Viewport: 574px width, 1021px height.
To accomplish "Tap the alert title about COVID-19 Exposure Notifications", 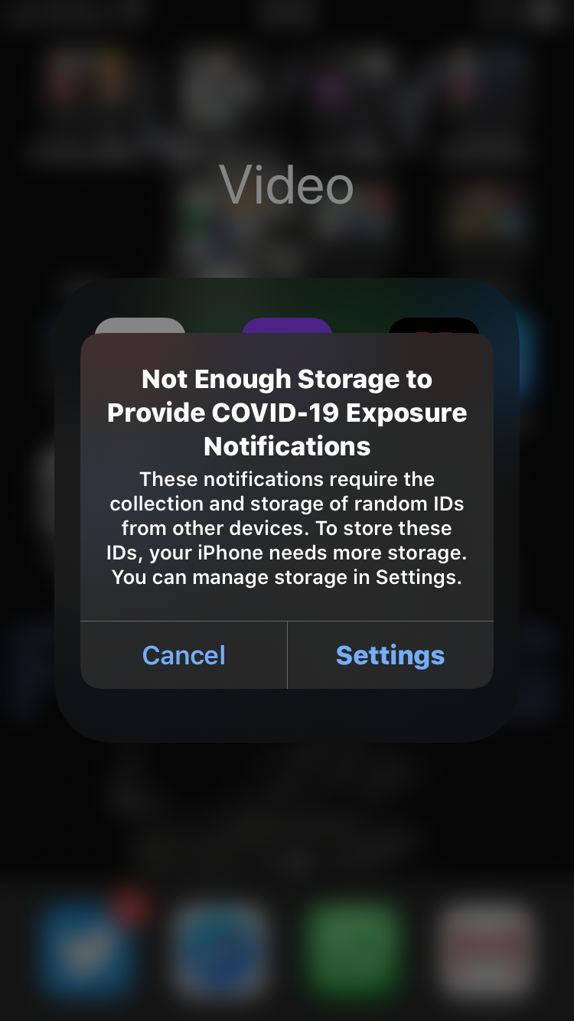I will click(287, 413).
